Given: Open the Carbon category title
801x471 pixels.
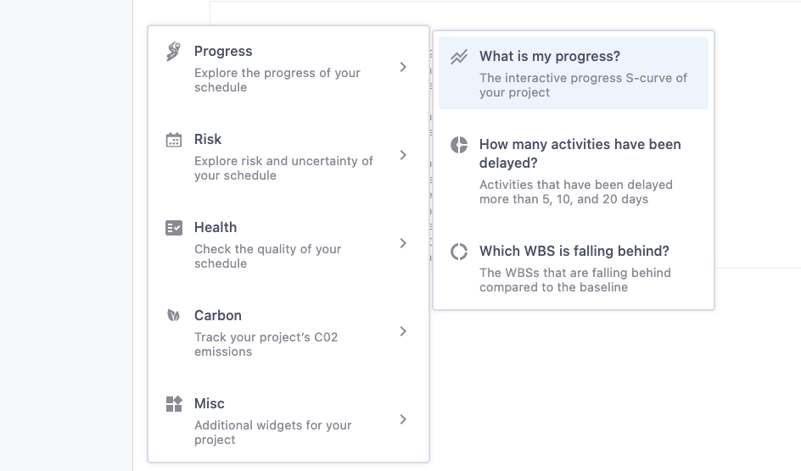Looking at the screenshot, I should (x=217, y=315).
